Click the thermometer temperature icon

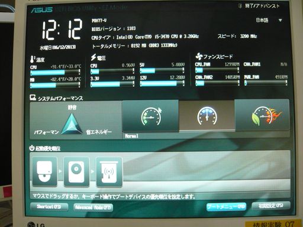point(33,59)
